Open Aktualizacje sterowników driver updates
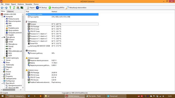The width and height of the screenshot is (175, 98). point(76,8)
